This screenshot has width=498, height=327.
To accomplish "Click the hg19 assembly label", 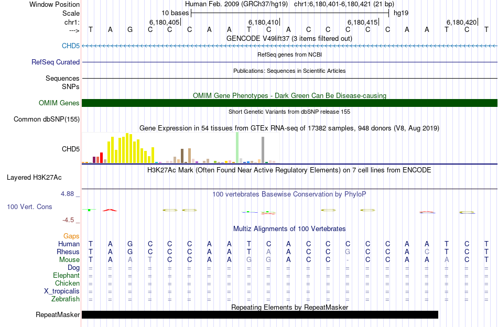I will click(x=401, y=13).
